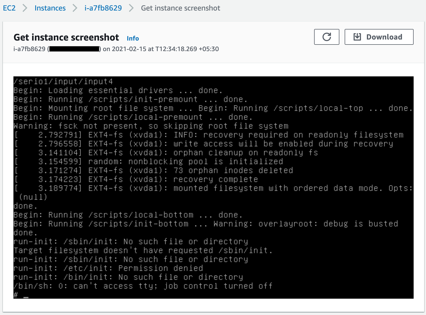Click the '#' shell prompt line
Screen dimensions: 426x315
click(21, 295)
